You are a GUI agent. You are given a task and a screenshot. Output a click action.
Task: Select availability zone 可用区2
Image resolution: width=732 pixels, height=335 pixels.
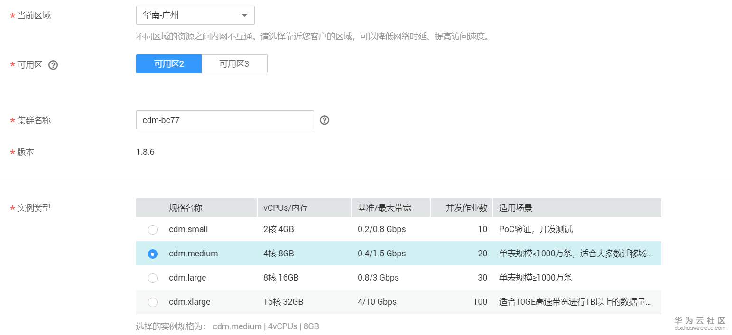[x=169, y=64]
